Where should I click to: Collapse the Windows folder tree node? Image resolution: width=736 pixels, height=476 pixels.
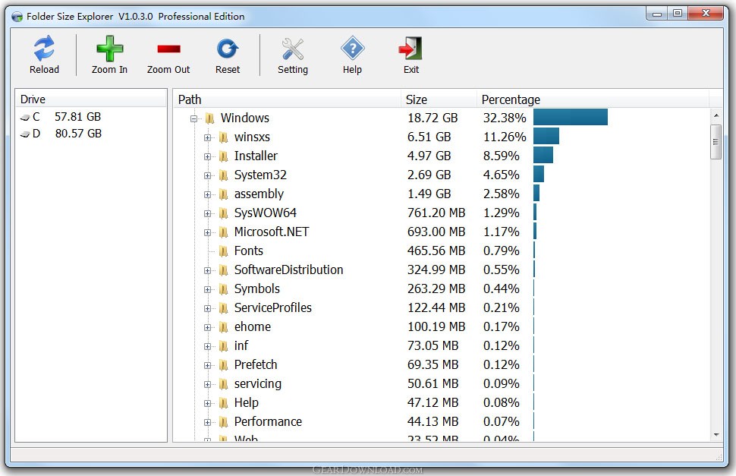coord(194,118)
